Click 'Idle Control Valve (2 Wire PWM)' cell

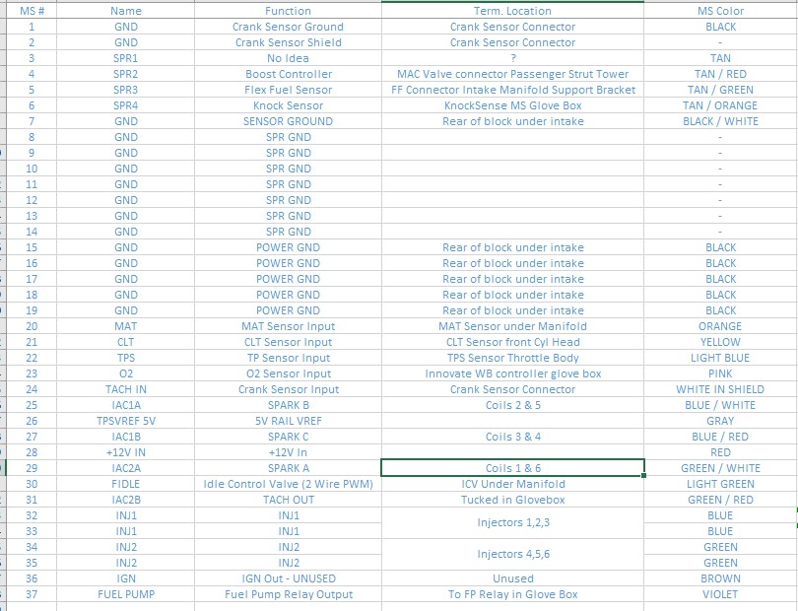[x=288, y=484]
